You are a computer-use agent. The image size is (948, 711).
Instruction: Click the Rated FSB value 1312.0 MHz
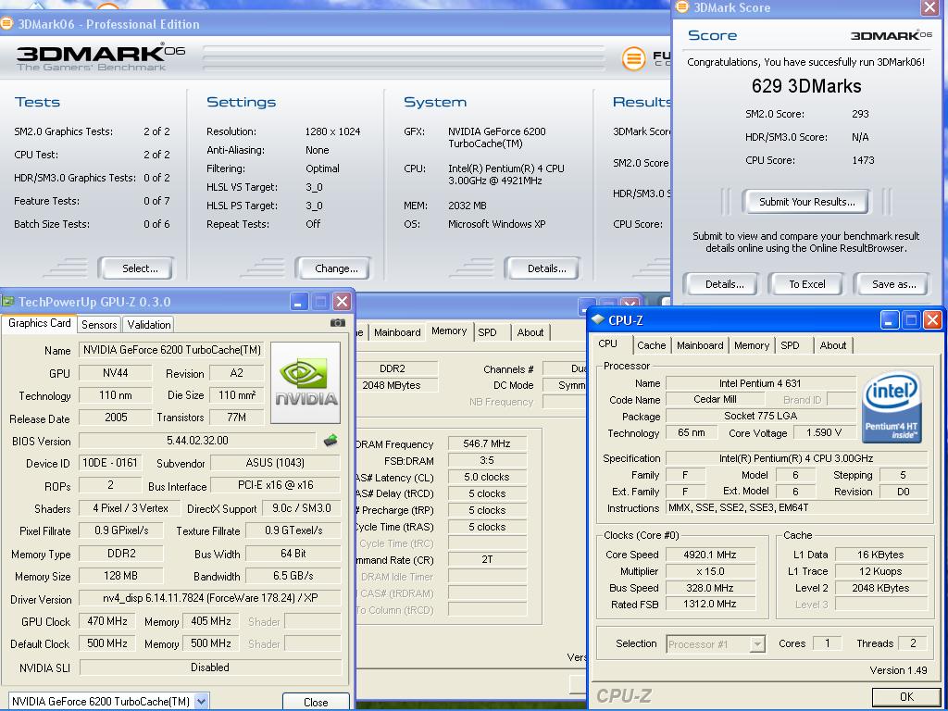[x=710, y=604]
